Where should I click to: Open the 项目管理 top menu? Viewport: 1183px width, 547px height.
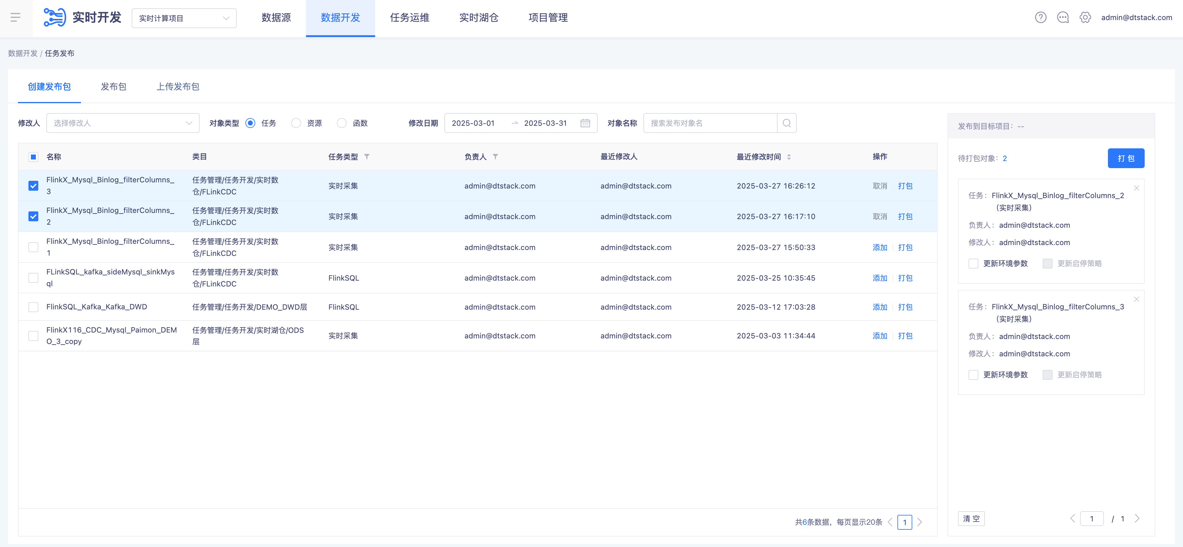[548, 18]
